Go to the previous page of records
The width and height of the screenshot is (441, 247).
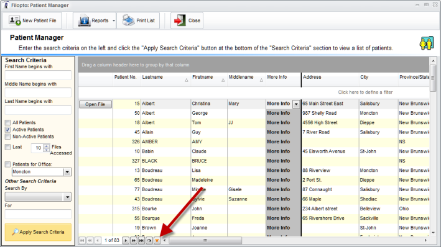coord(90,241)
